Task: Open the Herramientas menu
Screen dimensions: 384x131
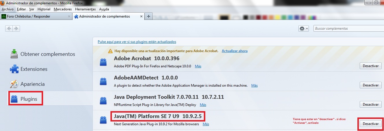Action: click(86, 9)
